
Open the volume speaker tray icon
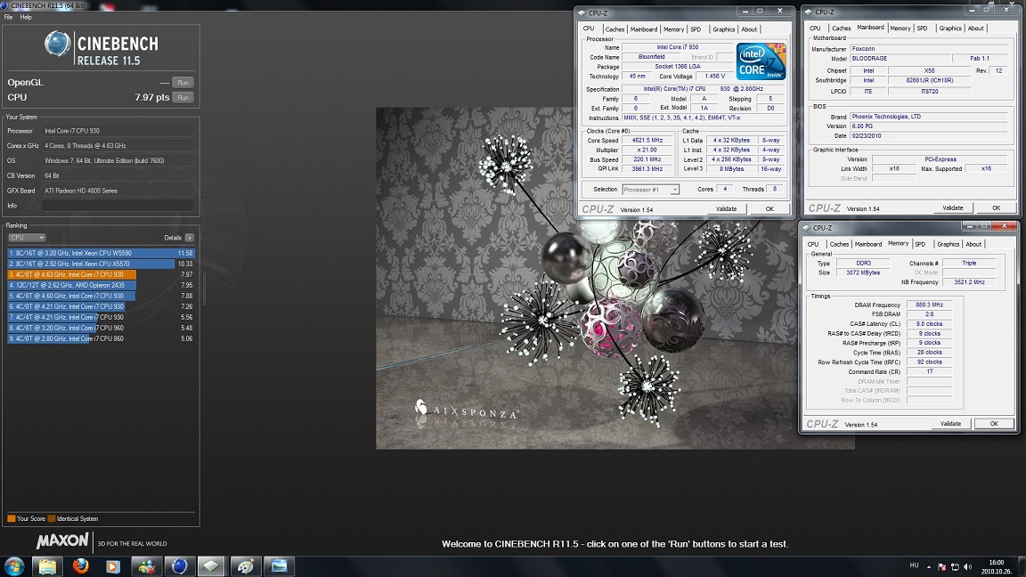click(x=968, y=566)
